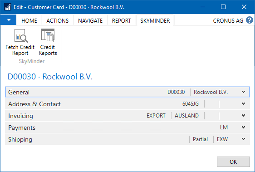This screenshot has width=255, height=172.
Task: Open the blue application menu dropdown arrow
Action: pyautogui.click(x=9, y=20)
